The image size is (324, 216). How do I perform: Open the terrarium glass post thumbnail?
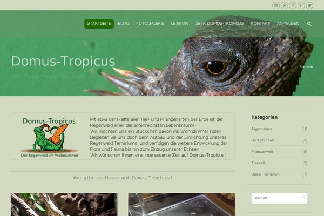pos(181,205)
